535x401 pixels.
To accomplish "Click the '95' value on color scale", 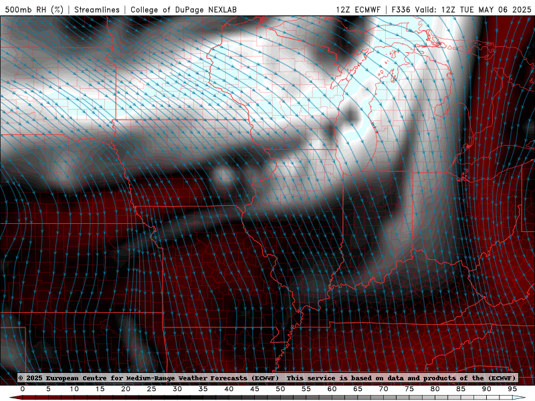I will (x=512, y=389).
